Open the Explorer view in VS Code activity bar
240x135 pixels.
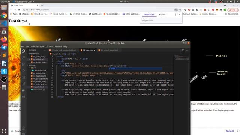pos(23,51)
